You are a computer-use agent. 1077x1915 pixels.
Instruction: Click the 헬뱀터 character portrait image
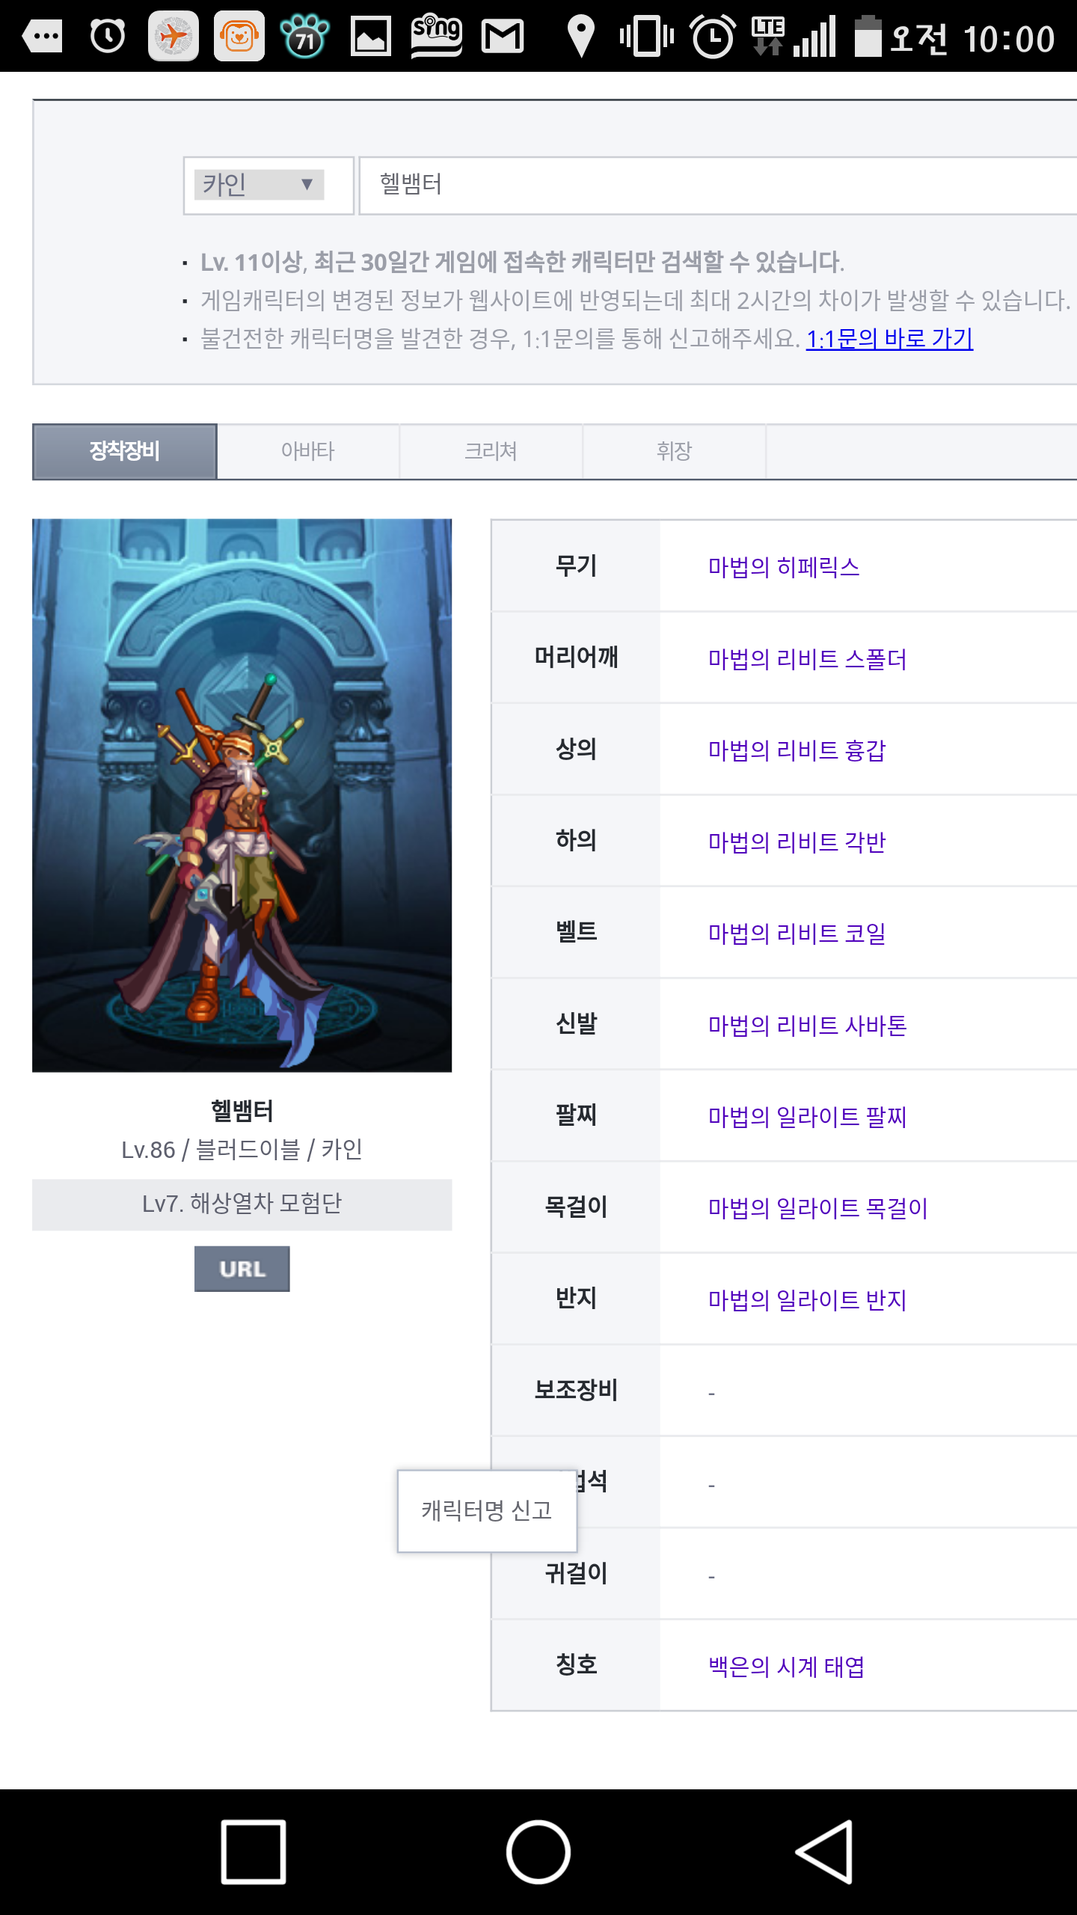pyautogui.click(x=242, y=795)
